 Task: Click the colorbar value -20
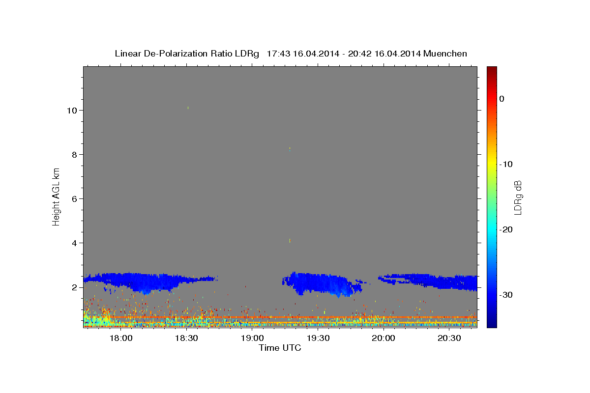(x=506, y=229)
